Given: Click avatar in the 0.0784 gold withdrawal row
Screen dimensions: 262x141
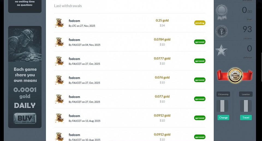Looking at the screenshot, I should [59, 42].
